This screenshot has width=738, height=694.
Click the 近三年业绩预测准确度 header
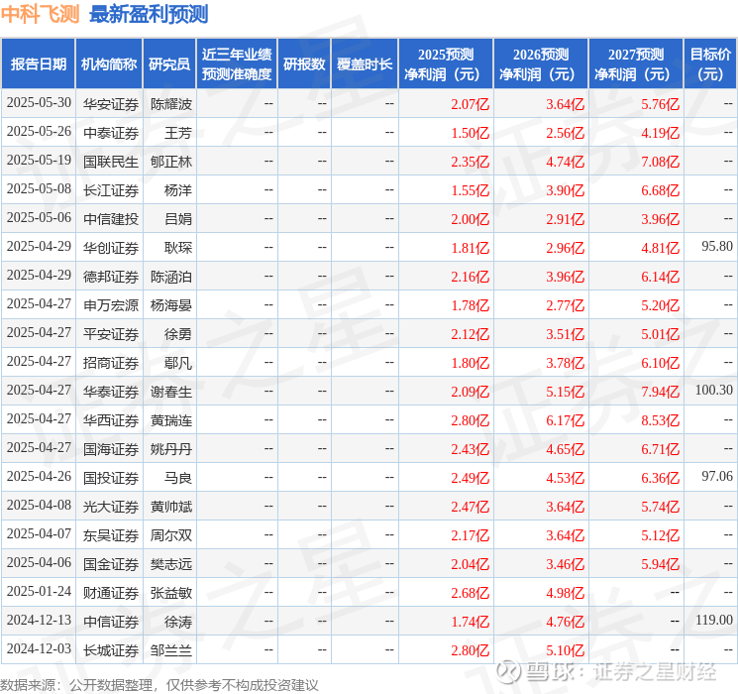click(237, 64)
